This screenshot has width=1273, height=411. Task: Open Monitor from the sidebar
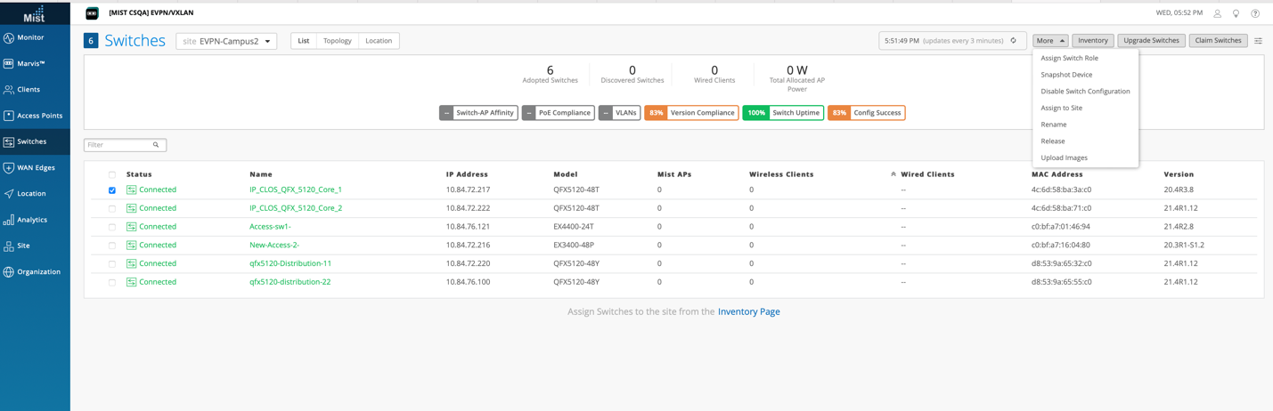click(30, 37)
